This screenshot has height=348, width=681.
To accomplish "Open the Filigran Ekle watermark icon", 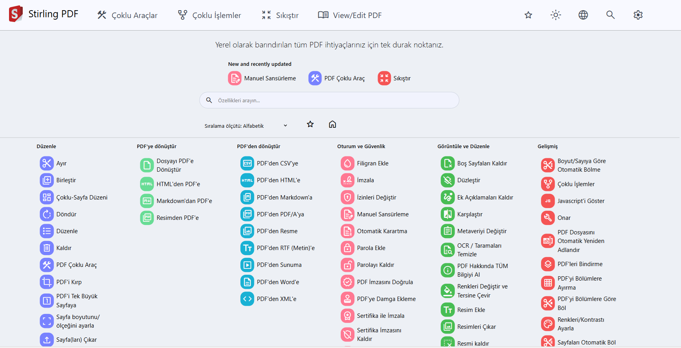I will pyautogui.click(x=347, y=163).
